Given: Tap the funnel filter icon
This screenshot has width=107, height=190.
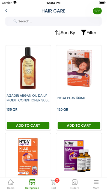Looking at the screenshot, I should [x=84, y=32].
